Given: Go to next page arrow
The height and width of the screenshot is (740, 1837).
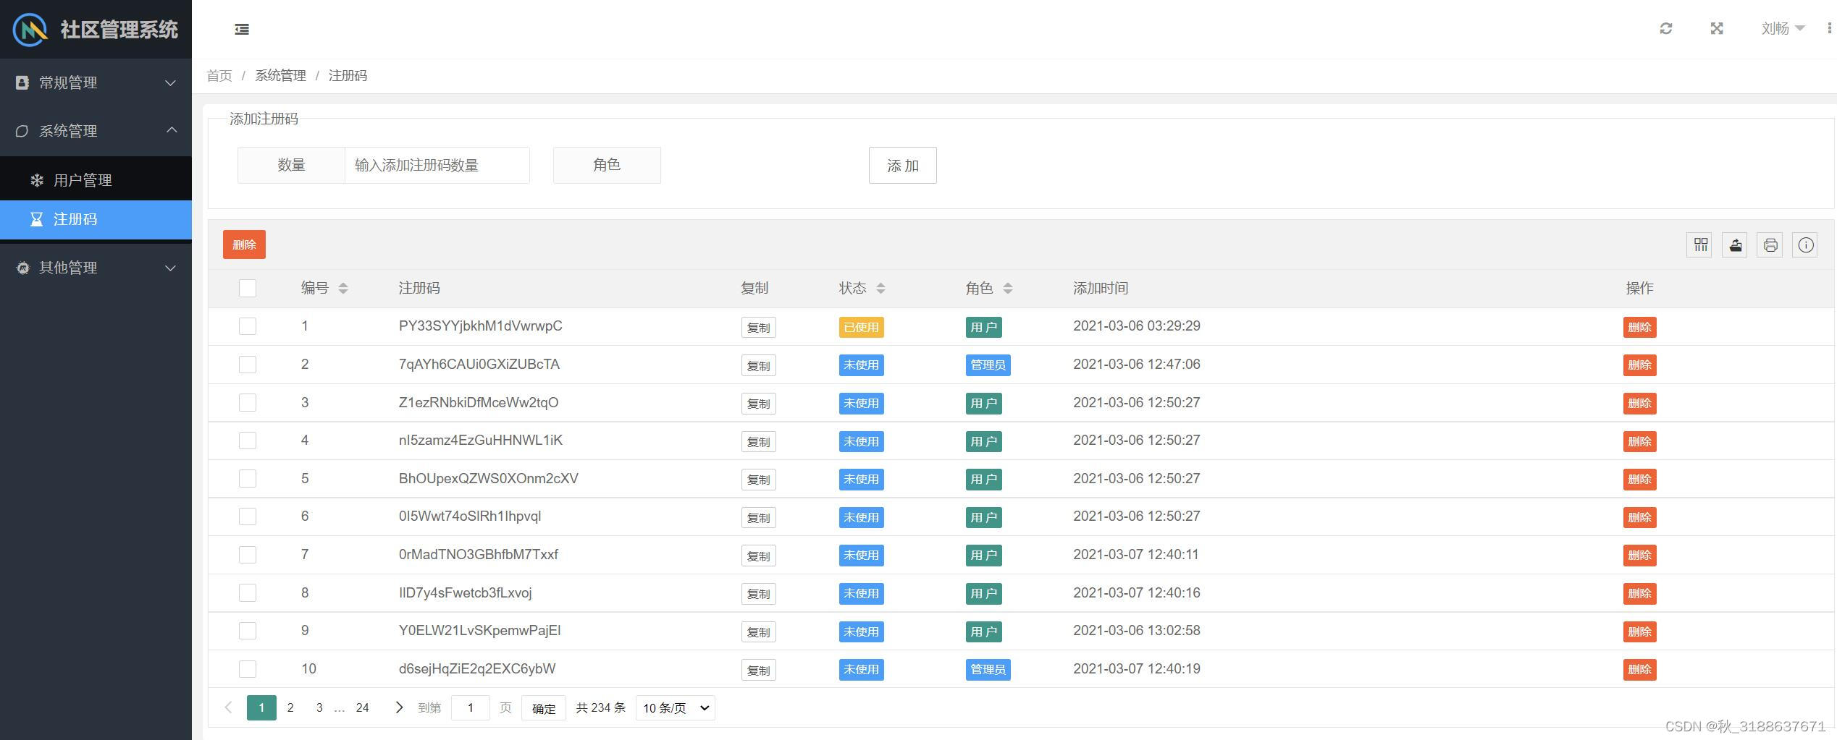Looking at the screenshot, I should (399, 707).
